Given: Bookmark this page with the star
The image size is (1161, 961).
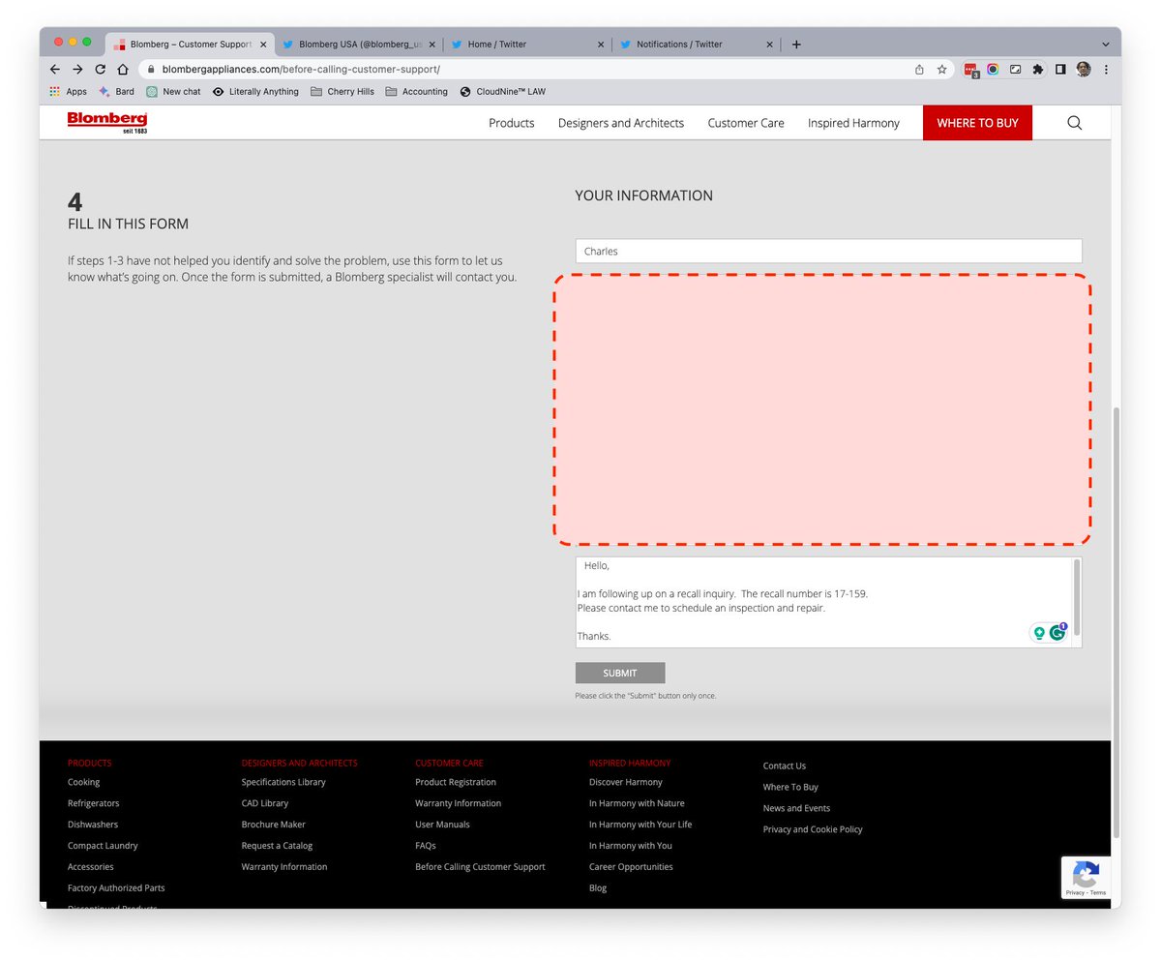Looking at the screenshot, I should (x=941, y=70).
